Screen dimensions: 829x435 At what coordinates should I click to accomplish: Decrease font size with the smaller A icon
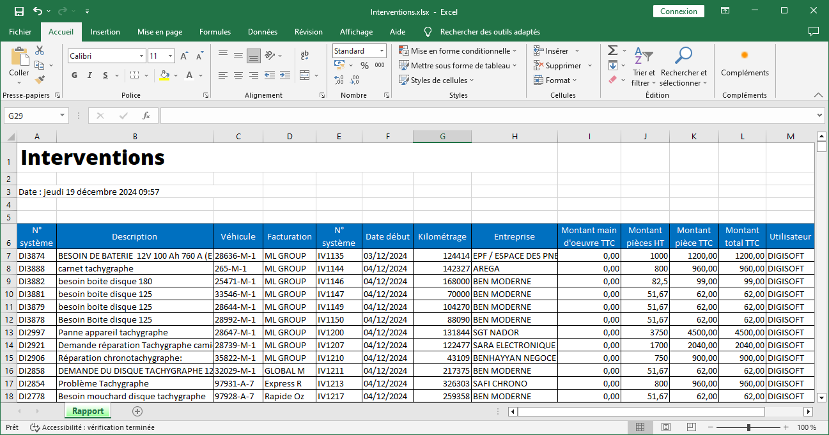pyautogui.click(x=199, y=56)
